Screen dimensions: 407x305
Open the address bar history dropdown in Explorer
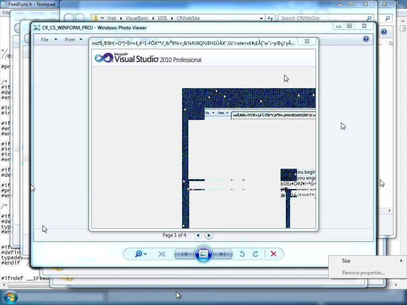[x=261, y=18]
